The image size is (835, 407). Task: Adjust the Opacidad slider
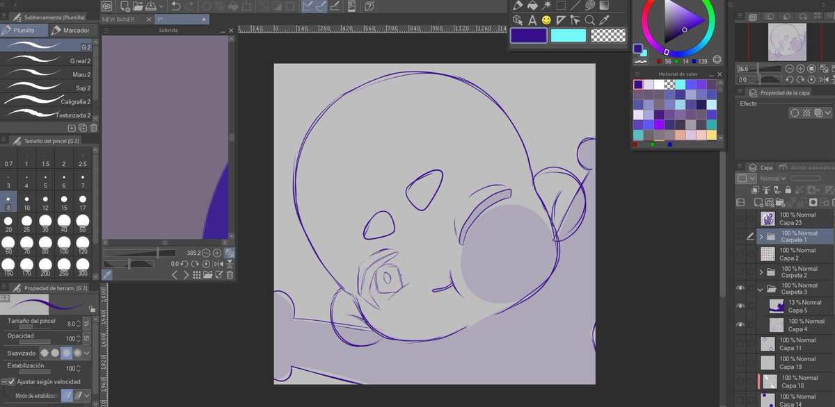coord(35,342)
